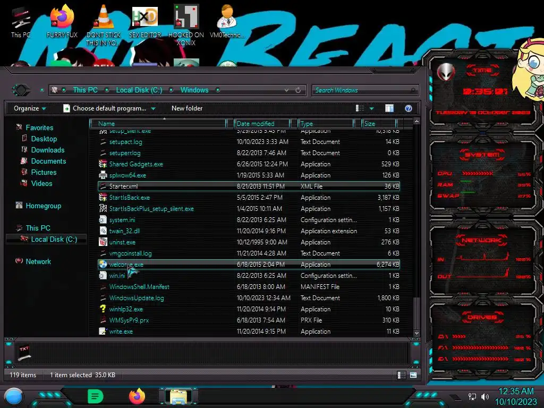Click the volume speaker tray icon

click(x=485, y=396)
